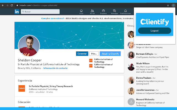Open Donna Paulsen's profile name
177x110 pixels.
coord(144,78)
